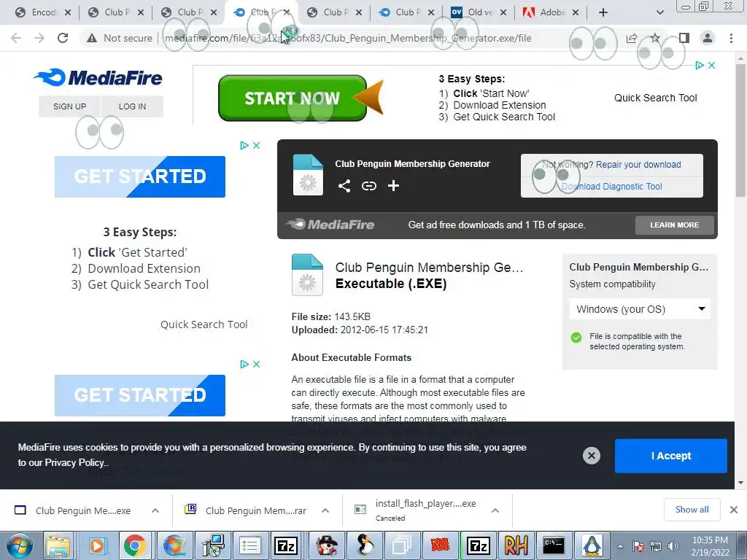Close the downloads bar
Image resolution: width=747 pixels, height=560 pixels.
click(734, 510)
